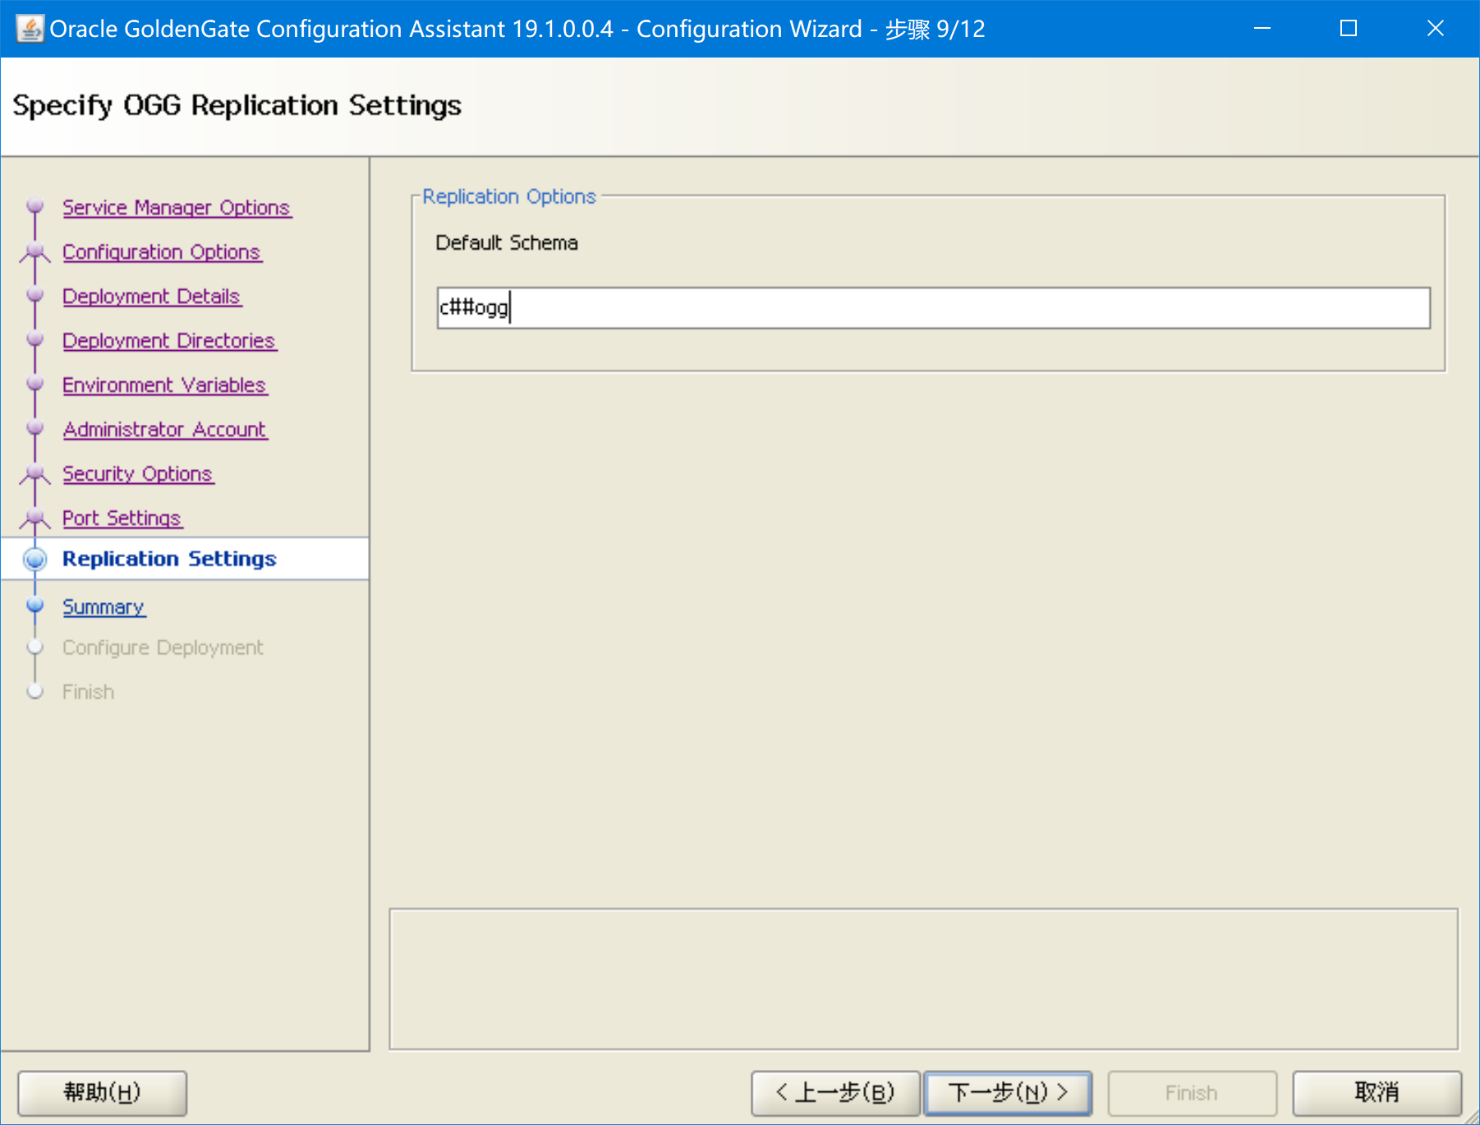The height and width of the screenshot is (1125, 1480).
Task: Click the 帮助(H) help button
Action: click(103, 1093)
